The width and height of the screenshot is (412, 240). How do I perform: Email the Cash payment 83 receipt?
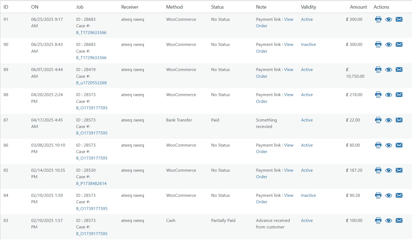(399, 221)
